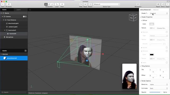Image resolution: width=170 pixels, height=95 pixels.
Task: Toggle the Local coordinates icon
Action: 57,4
